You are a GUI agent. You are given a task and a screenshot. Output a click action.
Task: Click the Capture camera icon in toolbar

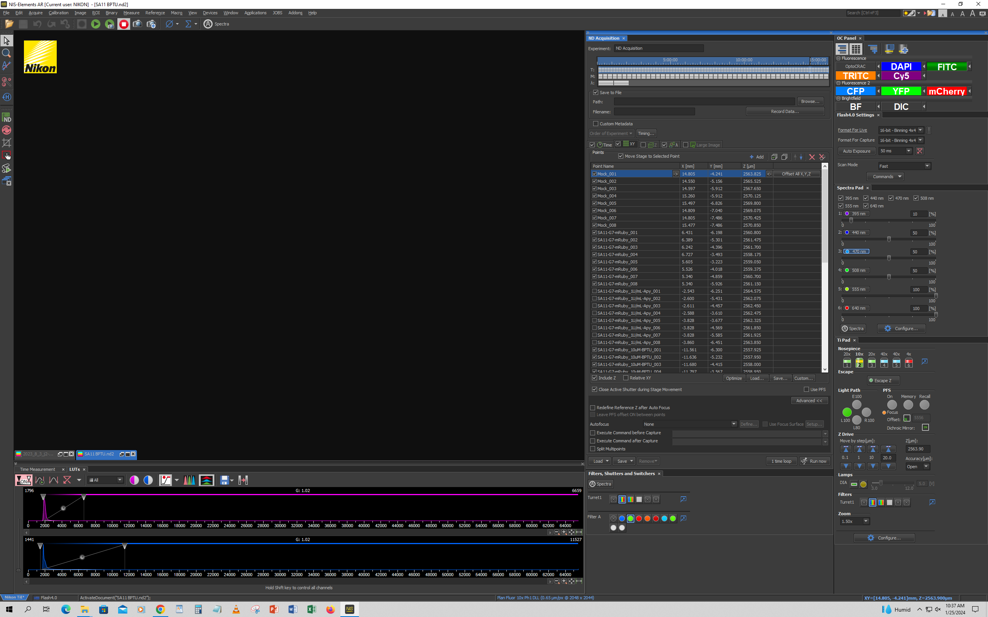click(137, 24)
